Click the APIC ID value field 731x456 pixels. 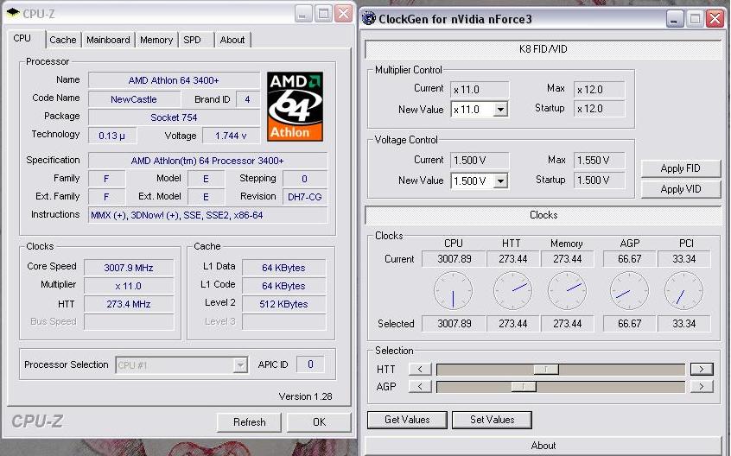[x=310, y=364]
